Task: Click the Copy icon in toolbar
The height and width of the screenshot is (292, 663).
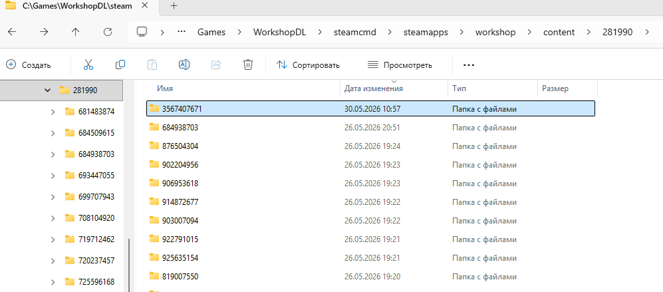Action: point(120,65)
